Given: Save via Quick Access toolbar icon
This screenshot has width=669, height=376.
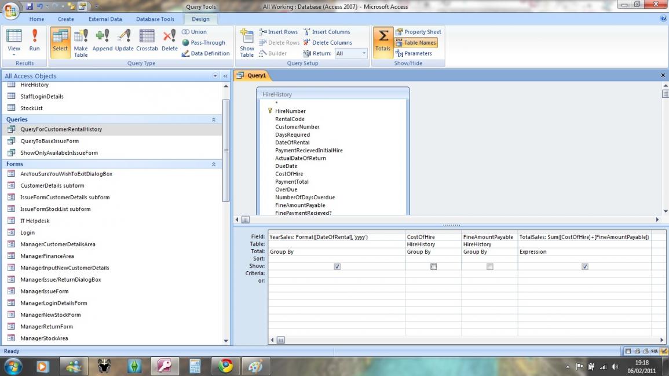Looking at the screenshot, I should coord(30,6).
